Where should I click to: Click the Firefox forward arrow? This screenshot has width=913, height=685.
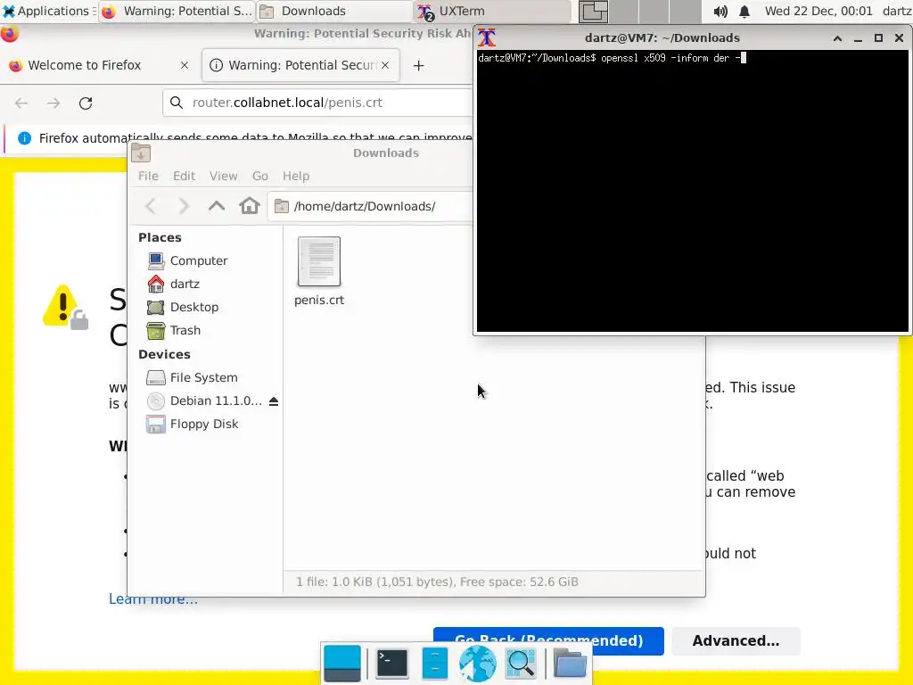pyautogui.click(x=53, y=103)
